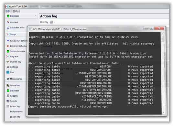Maximize the exp.exe console window
This screenshot has height=126, width=174.
[x=151, y=28]
